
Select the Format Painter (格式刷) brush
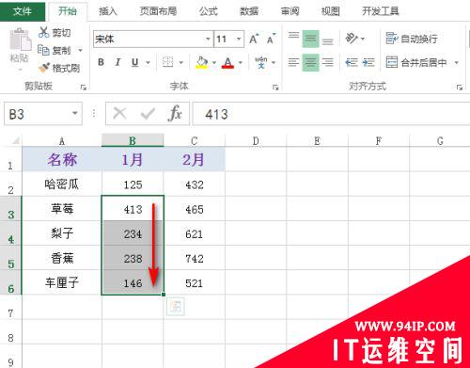pos(44,68)
